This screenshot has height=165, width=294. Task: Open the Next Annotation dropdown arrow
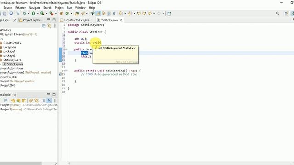point(125,13)
